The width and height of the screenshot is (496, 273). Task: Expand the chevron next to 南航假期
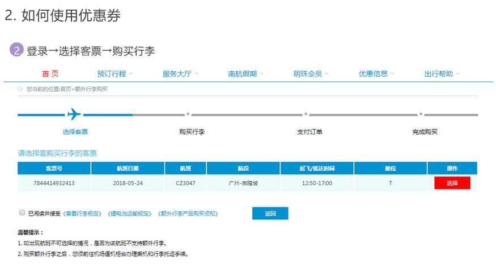point(261,74)
